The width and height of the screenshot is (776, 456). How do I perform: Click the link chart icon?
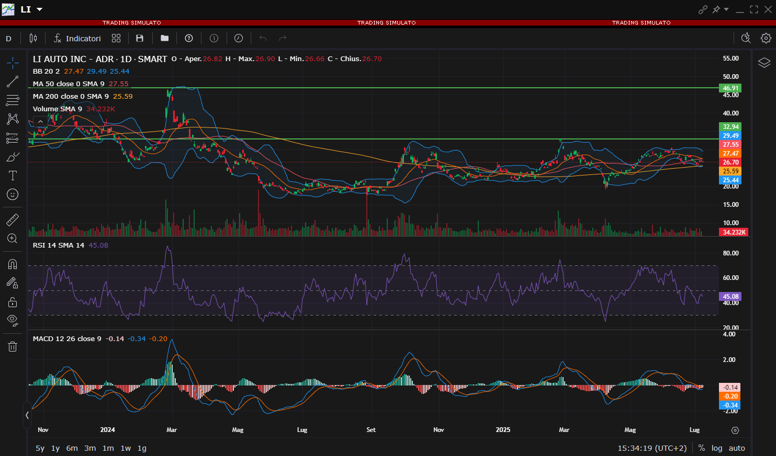703,9
